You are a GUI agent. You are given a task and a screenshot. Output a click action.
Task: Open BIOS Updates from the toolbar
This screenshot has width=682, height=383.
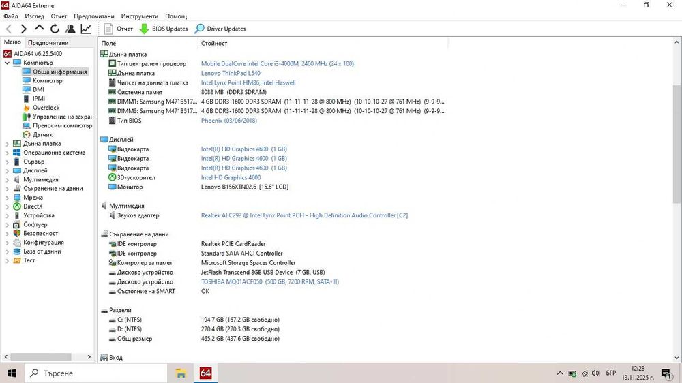(164, 29)
